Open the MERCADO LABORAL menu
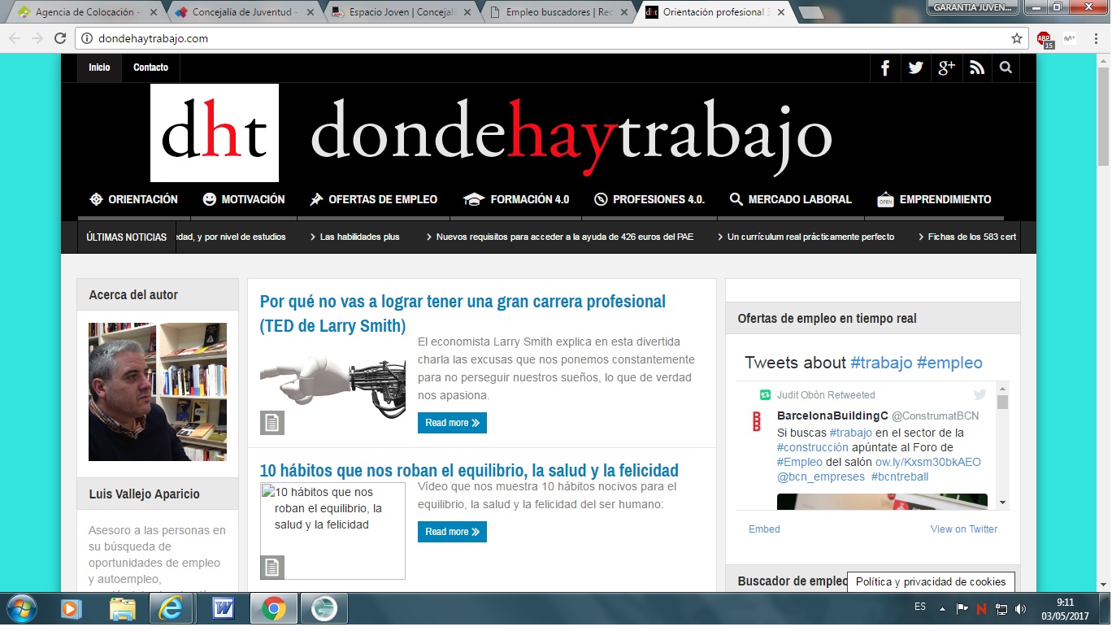Viewport: 1112px width, 631px height. click(x=790, y=199)
